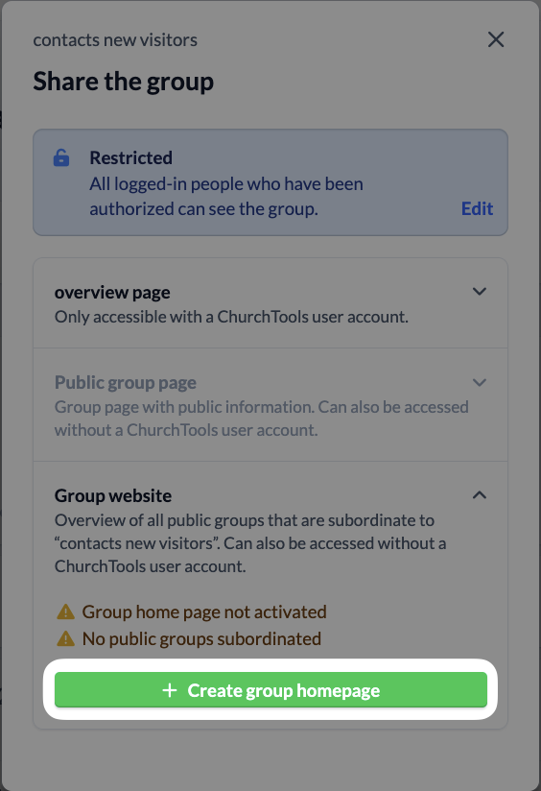This screenshot has width=541, height=791.
Task: Select the overview page heading
Action: (x=112, y=293)
